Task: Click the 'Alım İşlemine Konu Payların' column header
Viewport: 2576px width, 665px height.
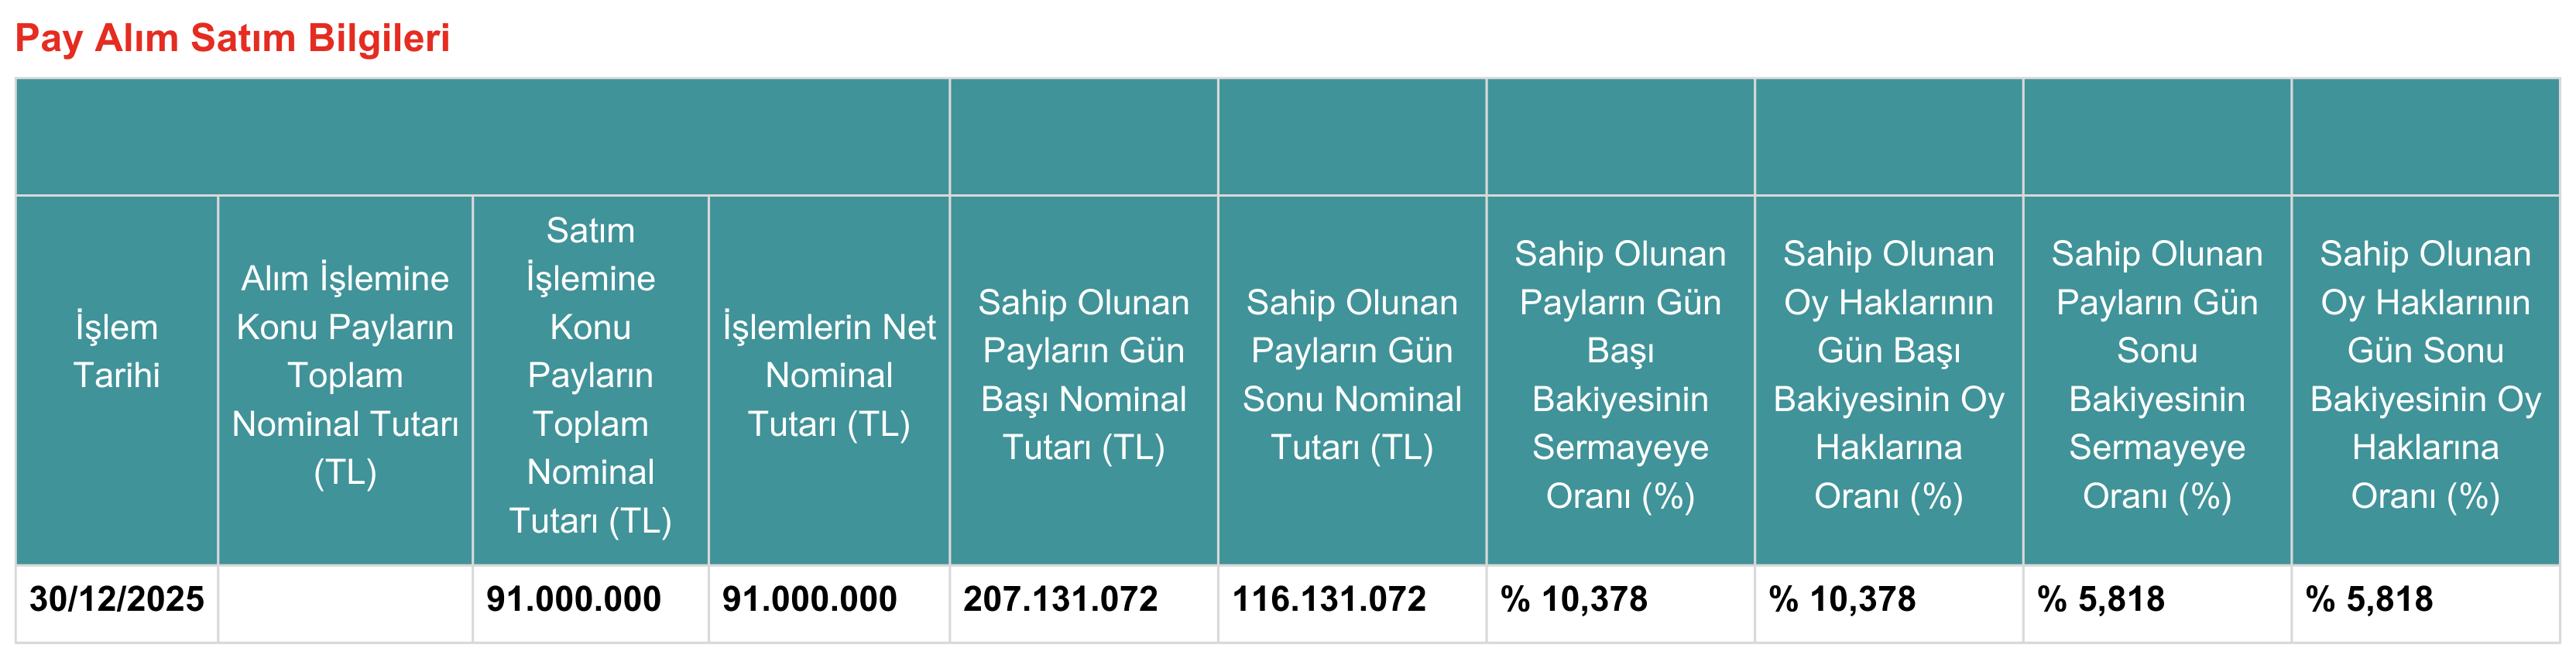Action: (x=345, y=375)
